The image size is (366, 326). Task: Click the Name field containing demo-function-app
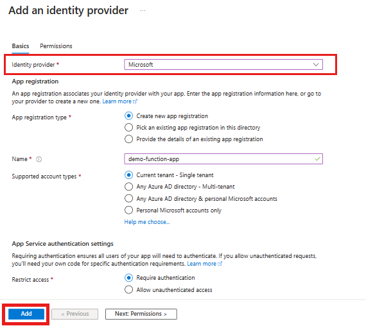point(223,159)
